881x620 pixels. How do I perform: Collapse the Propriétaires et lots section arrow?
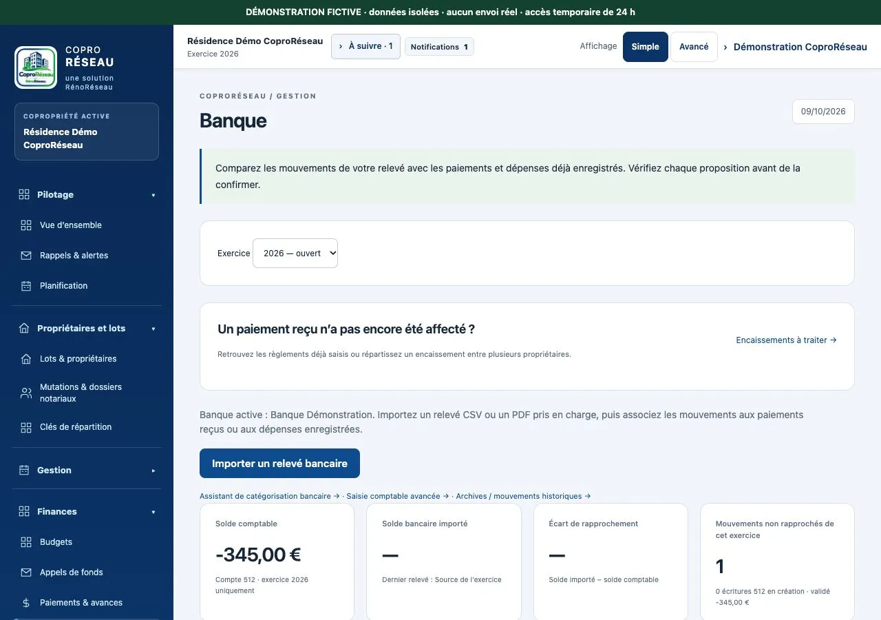(x=153, y=329)
